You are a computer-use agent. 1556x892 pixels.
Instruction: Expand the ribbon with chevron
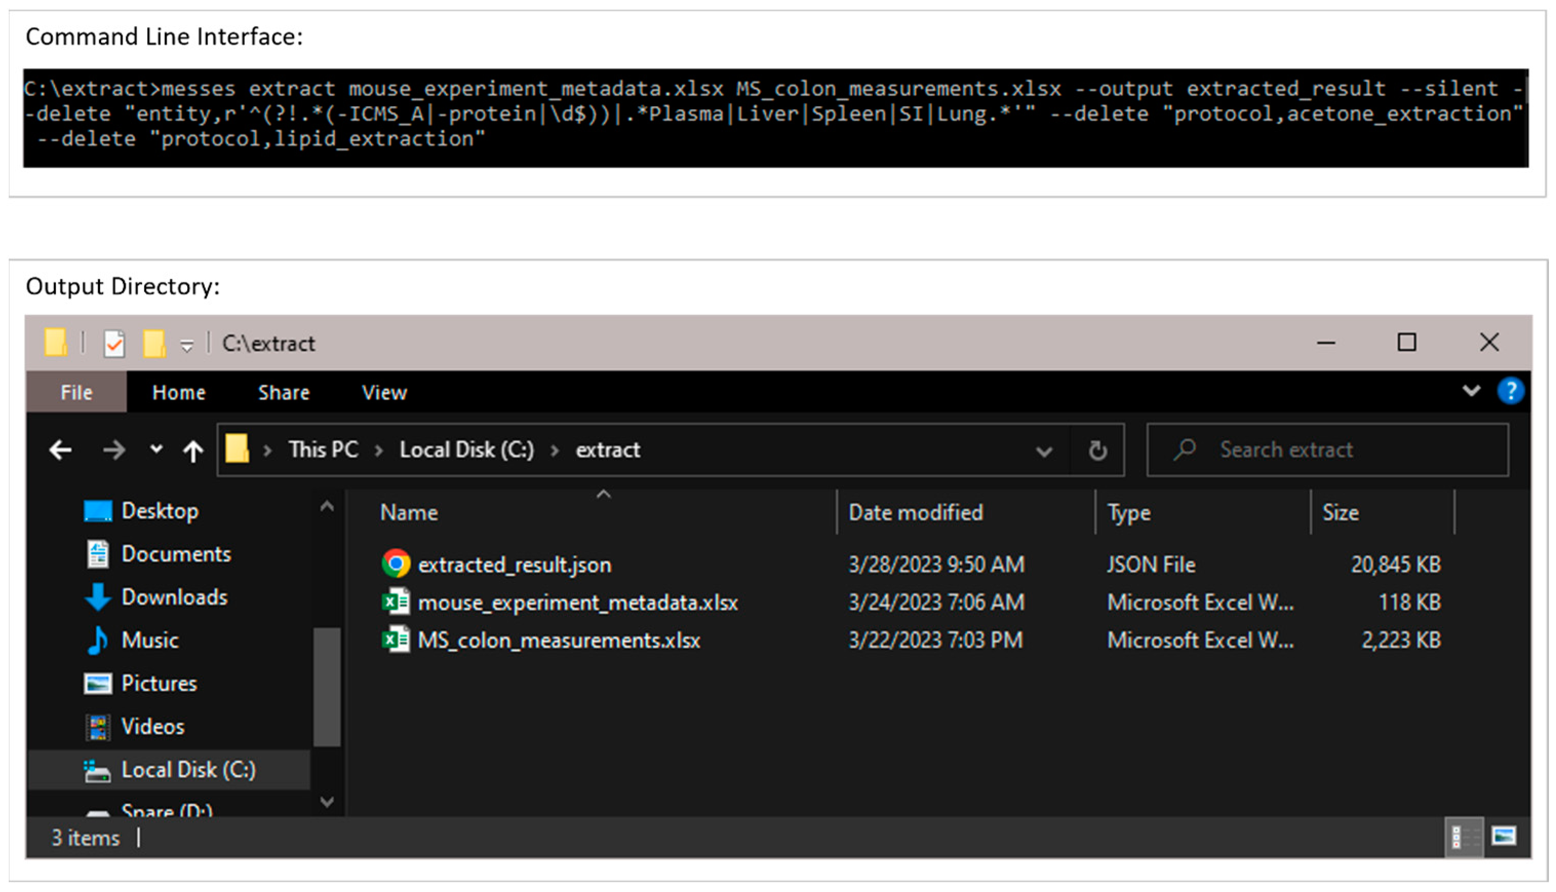(x=1471, y=391)
